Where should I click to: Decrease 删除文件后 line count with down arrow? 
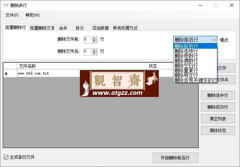94,53
